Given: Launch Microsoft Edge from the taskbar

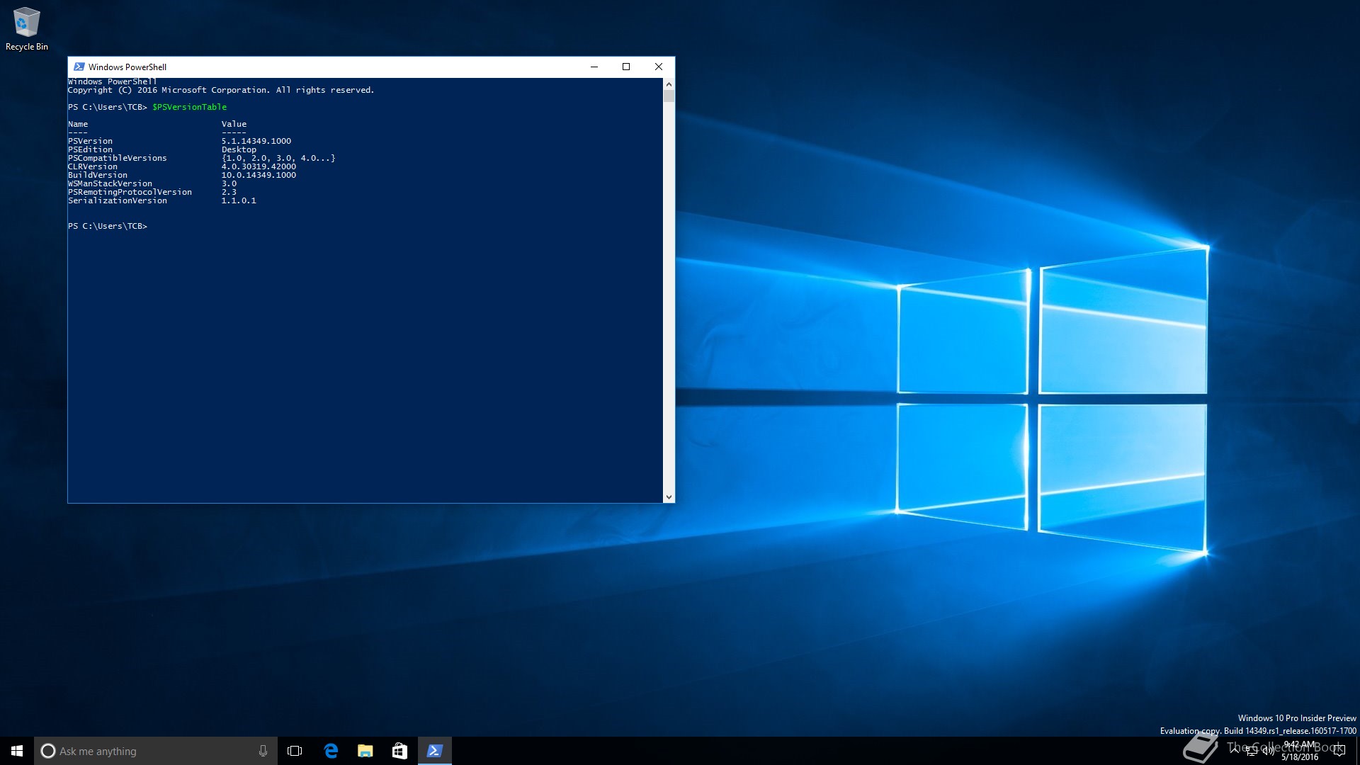Looking at the screenshot, I should (x=330, y=751).
